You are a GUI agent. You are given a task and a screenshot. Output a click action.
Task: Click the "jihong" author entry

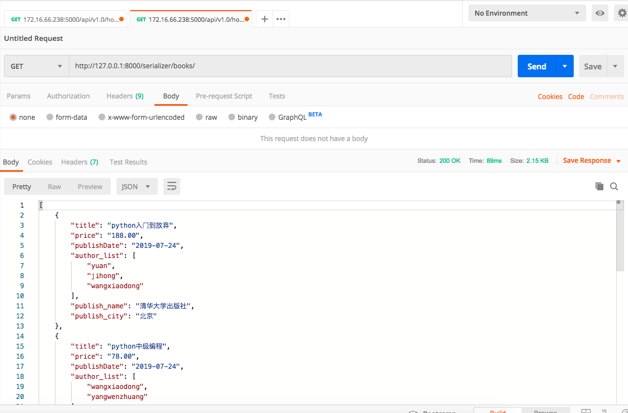103,275
